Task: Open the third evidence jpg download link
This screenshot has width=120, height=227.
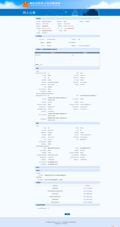Action: point(88,194)
